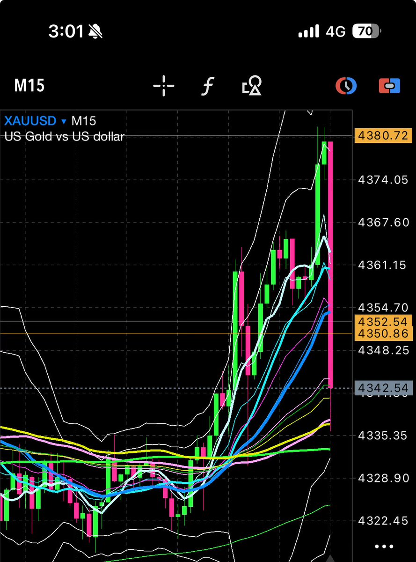
Task: Select the 4350.86 orange price label
Action: coord(383,334)
